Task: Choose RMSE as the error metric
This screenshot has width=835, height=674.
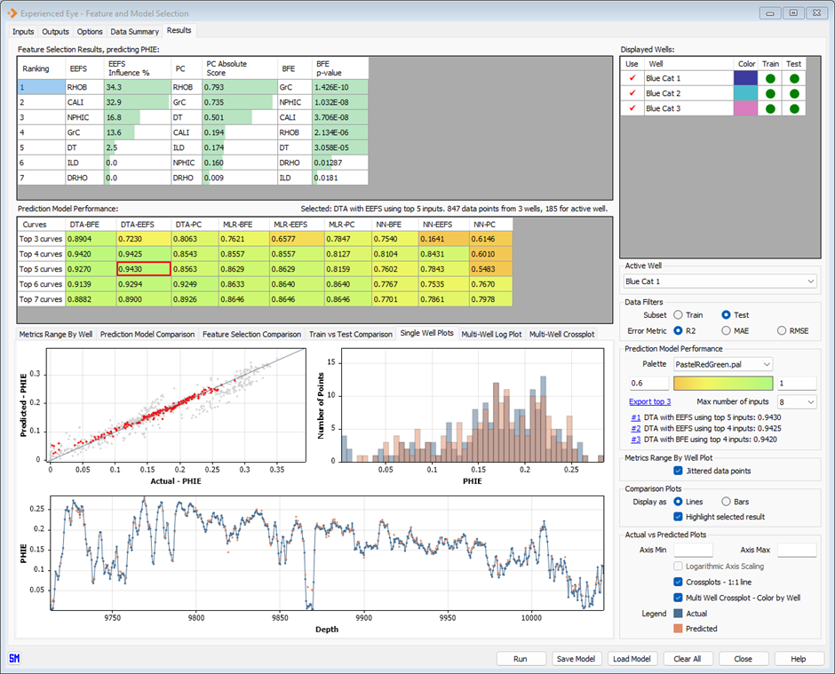Action: [x=783, y=330]
